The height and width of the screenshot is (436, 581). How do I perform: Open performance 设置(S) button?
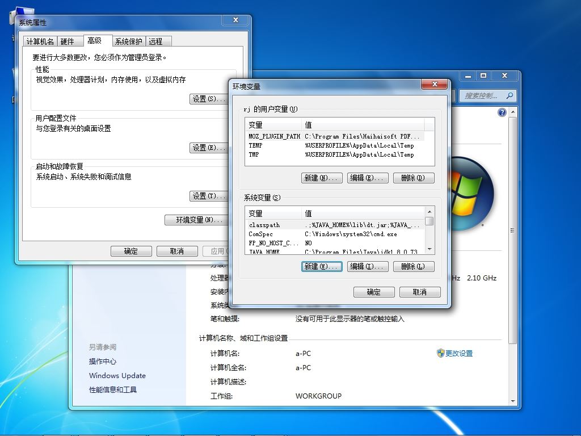209,99
